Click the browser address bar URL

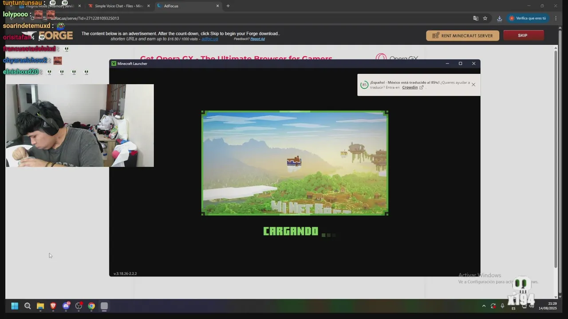[x=84, y=18]
